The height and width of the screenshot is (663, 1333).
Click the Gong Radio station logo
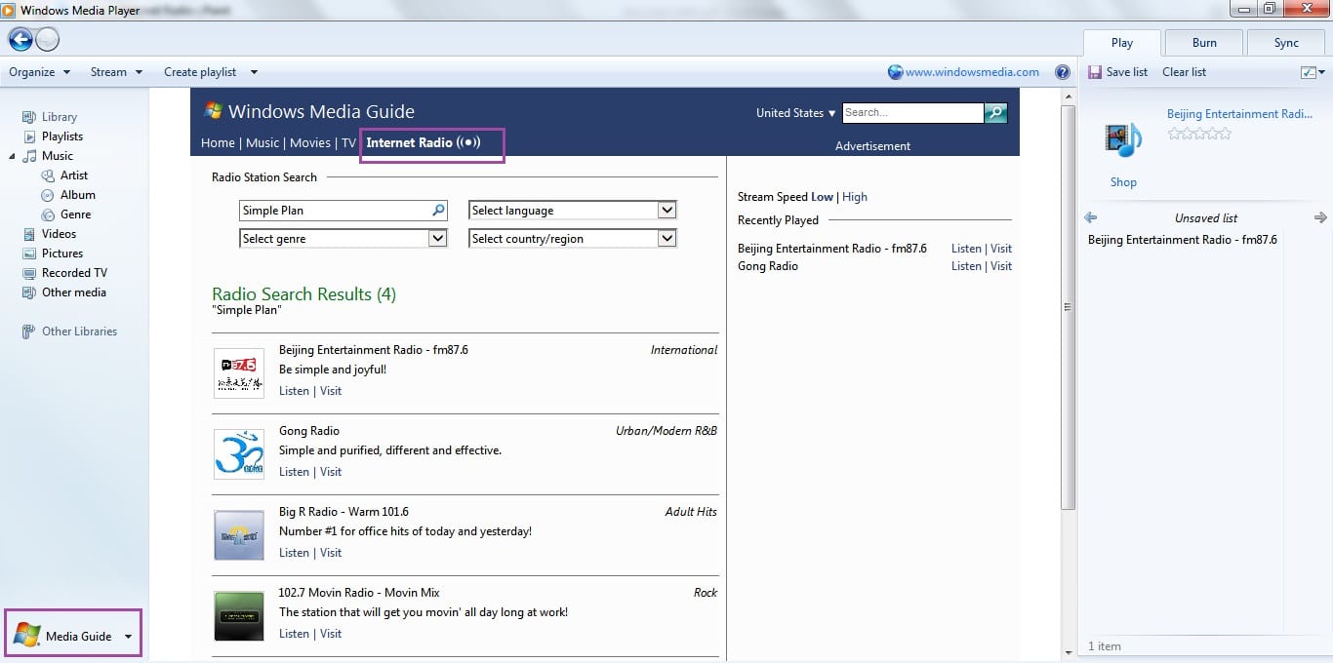click(x=239, y=454)
